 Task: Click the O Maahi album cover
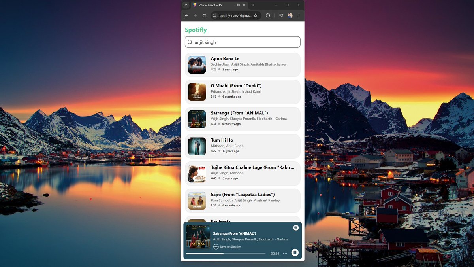coord(197,92)
